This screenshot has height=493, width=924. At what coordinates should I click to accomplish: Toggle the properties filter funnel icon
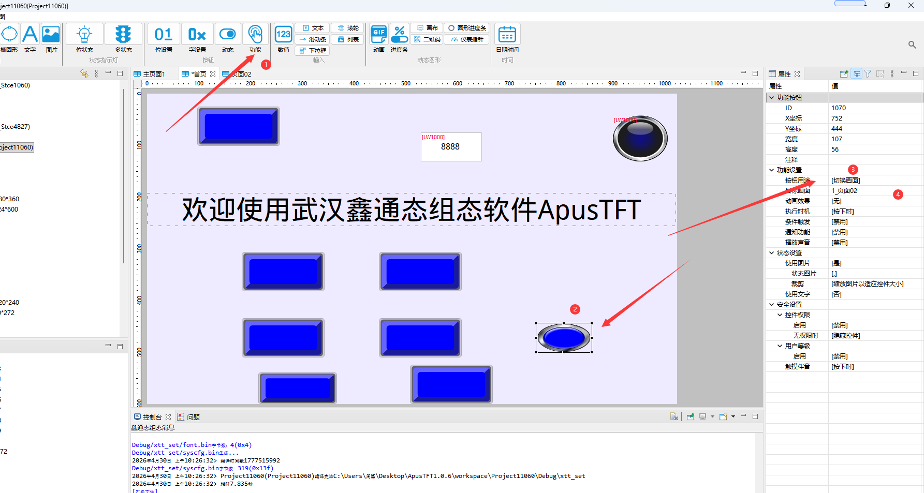(868, 74)
